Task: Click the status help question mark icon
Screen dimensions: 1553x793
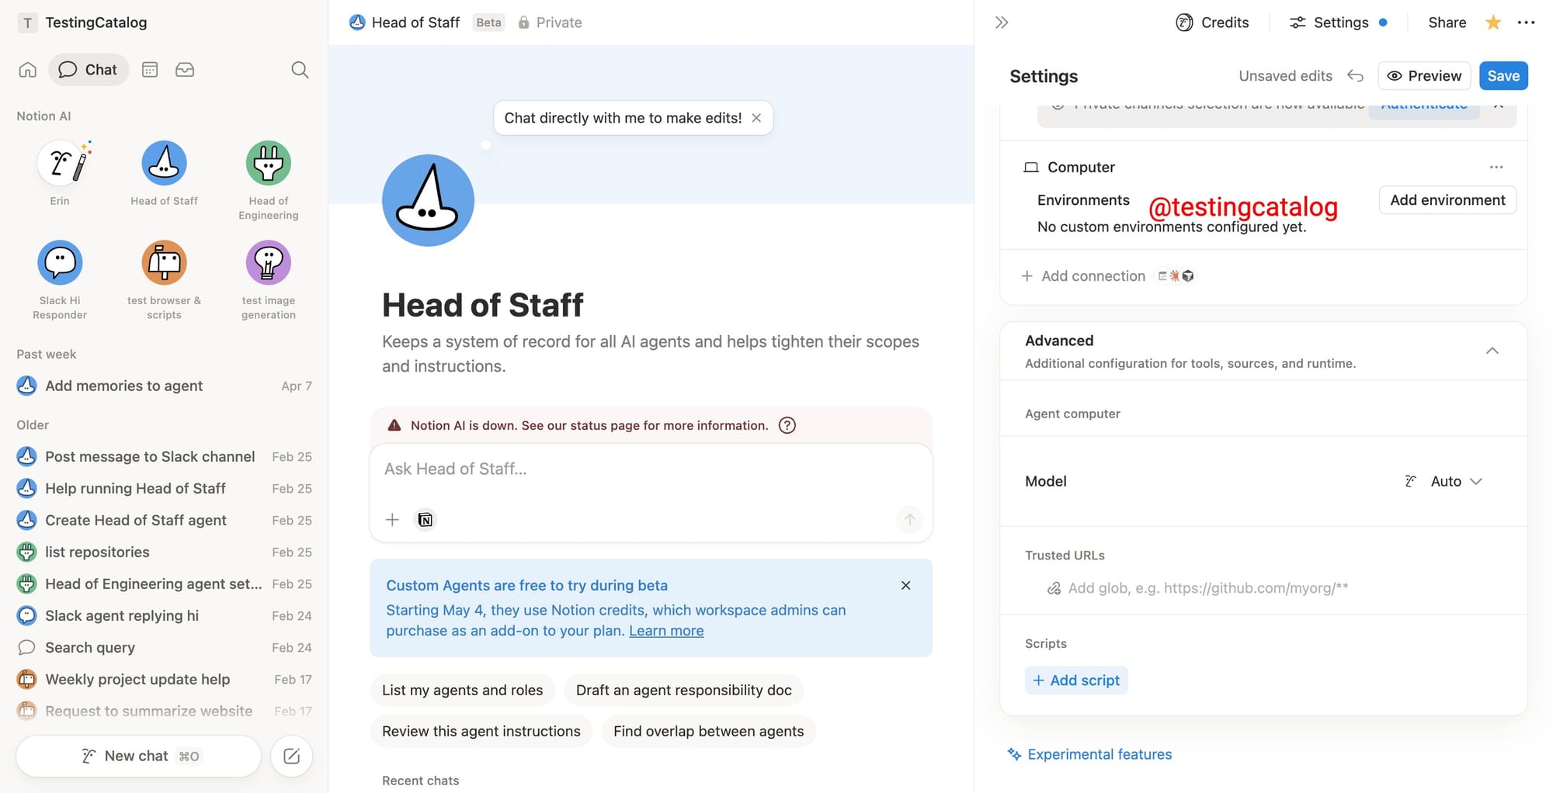Action: click(x=787, y=425)
